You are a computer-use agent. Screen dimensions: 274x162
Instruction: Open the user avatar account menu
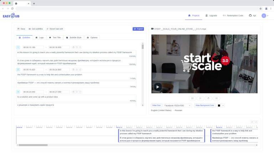point(265,16)
